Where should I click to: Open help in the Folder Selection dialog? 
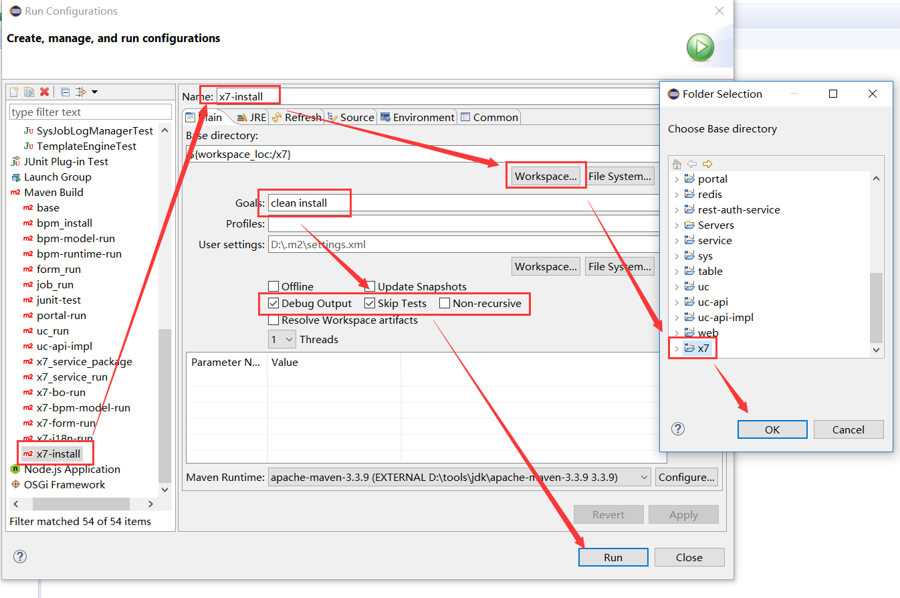pyautogui.click(x=678, y=429)
